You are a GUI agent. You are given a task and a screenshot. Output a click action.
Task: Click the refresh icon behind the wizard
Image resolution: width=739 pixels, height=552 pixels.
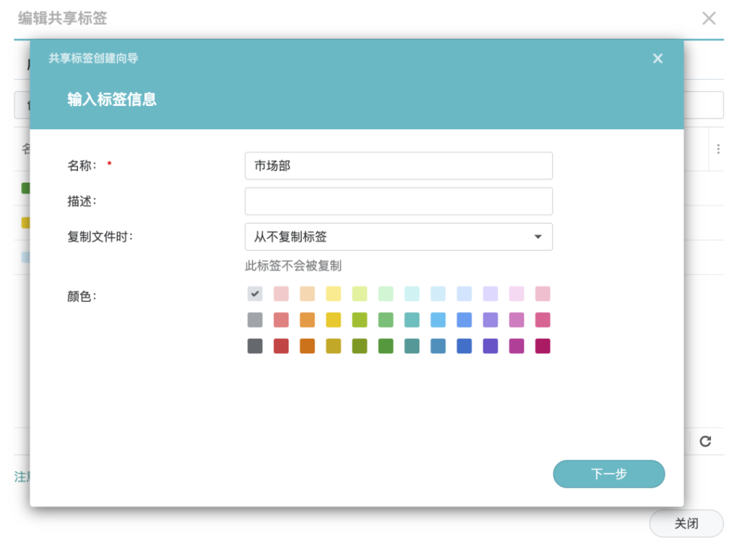tap(705, 441)
